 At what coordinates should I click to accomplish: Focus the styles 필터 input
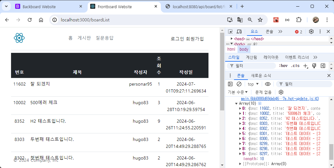tap(251, 66)
